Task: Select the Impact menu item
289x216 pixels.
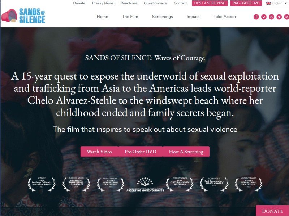Action: [193, 17]
